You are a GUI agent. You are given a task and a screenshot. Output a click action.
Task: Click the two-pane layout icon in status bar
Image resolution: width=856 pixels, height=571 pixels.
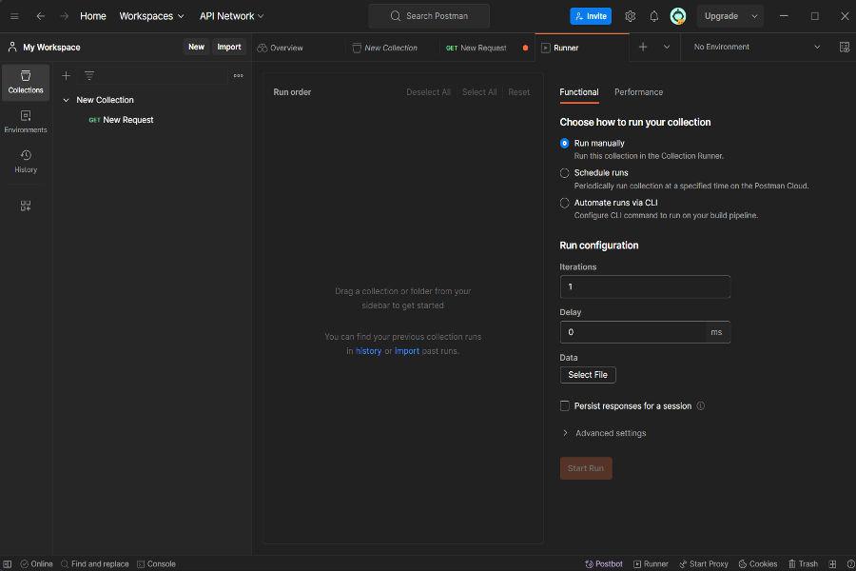[832, 564]
